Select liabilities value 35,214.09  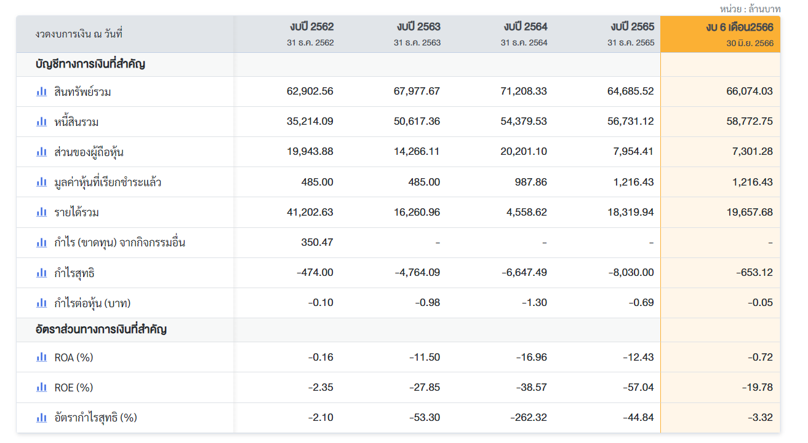(310, 122)
